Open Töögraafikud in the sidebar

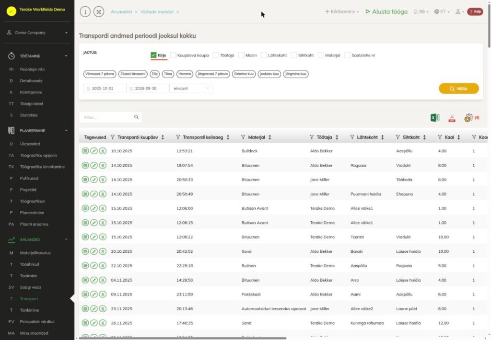pos(32,201)
